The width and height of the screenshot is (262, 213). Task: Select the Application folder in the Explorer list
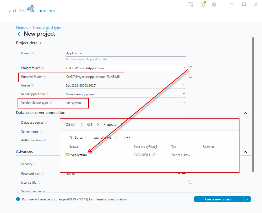pos(76,155)
